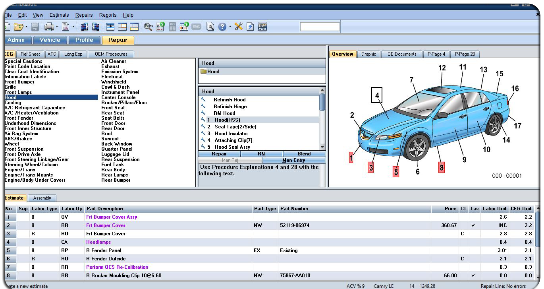Image resolution: width=544 pixels, height=289 pixels.
Task: Click the estimate sheet dollar icon
Action: [x=160, y=27]
